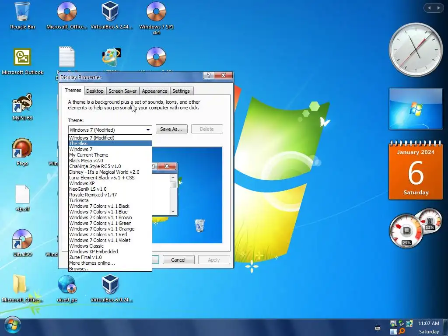Click the Save As... button

point(171,129)
